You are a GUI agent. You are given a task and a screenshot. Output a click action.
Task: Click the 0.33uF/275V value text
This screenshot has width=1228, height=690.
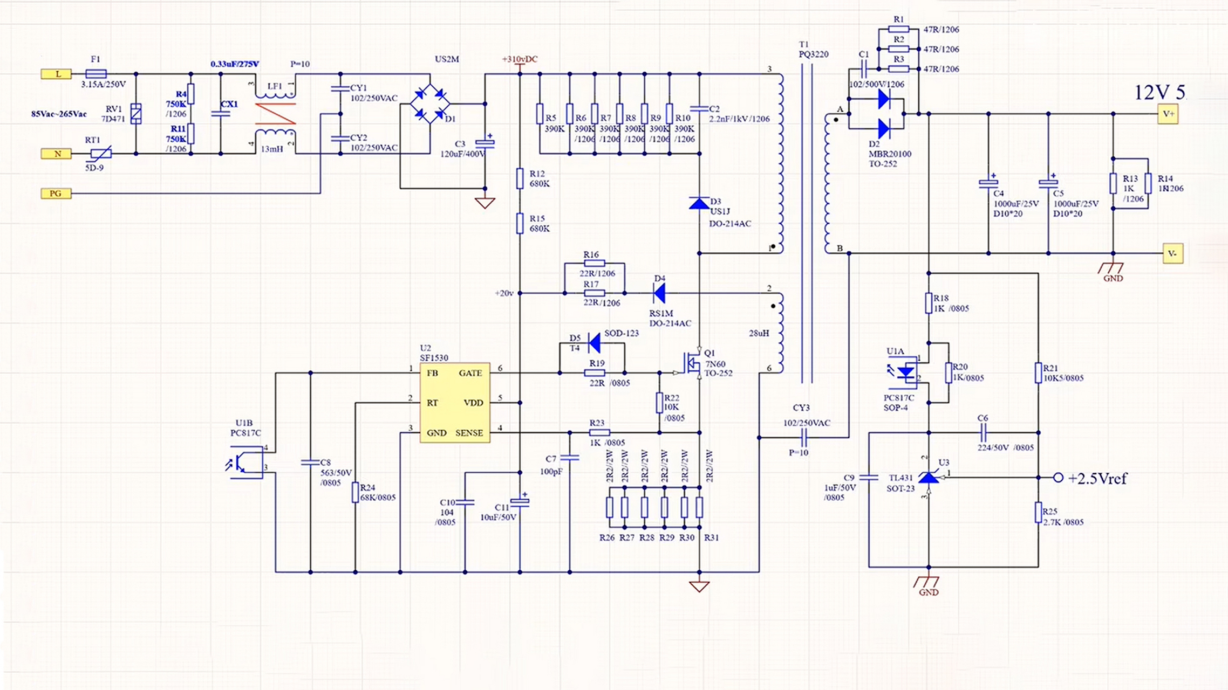pos(235,64)
